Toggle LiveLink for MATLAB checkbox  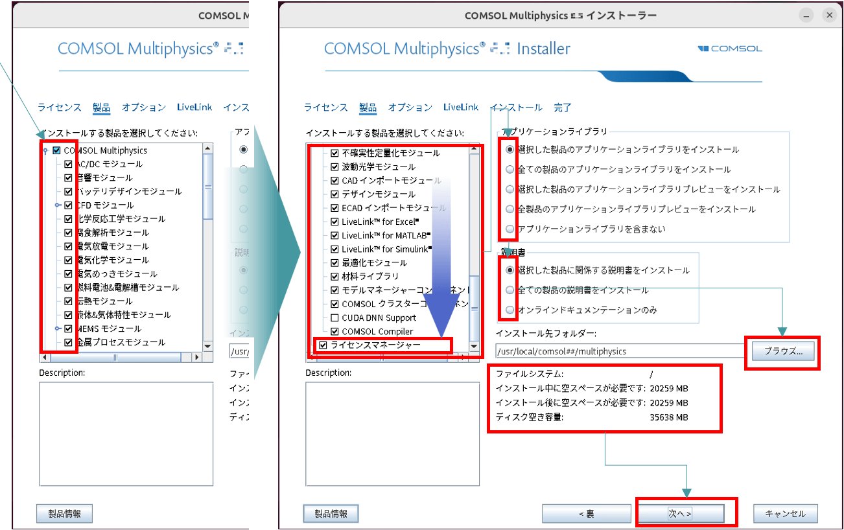[334, 235]
